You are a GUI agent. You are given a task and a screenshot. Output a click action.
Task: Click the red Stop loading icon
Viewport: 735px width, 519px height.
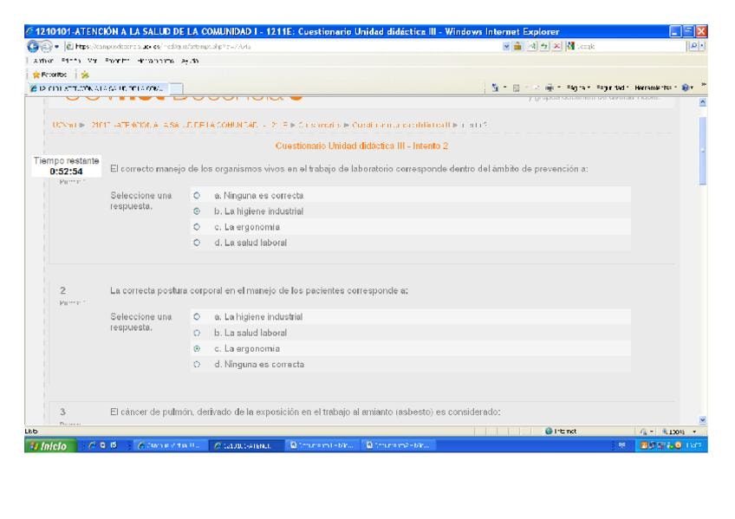(556, 46)
